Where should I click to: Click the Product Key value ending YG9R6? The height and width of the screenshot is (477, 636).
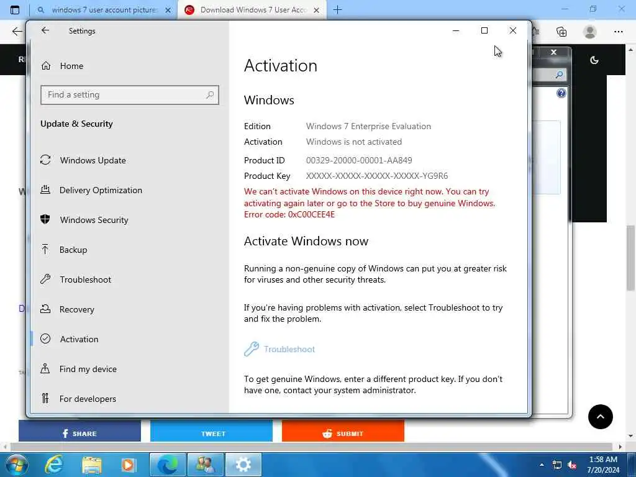coord(377,176)
